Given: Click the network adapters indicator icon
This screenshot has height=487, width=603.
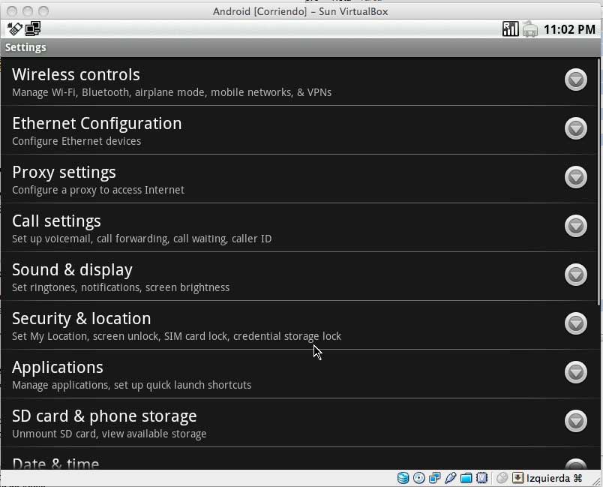Looking at the screenshot, I should click(434, 478).
